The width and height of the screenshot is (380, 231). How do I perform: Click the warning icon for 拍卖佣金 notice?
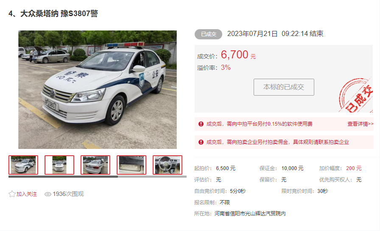(201, 142)
